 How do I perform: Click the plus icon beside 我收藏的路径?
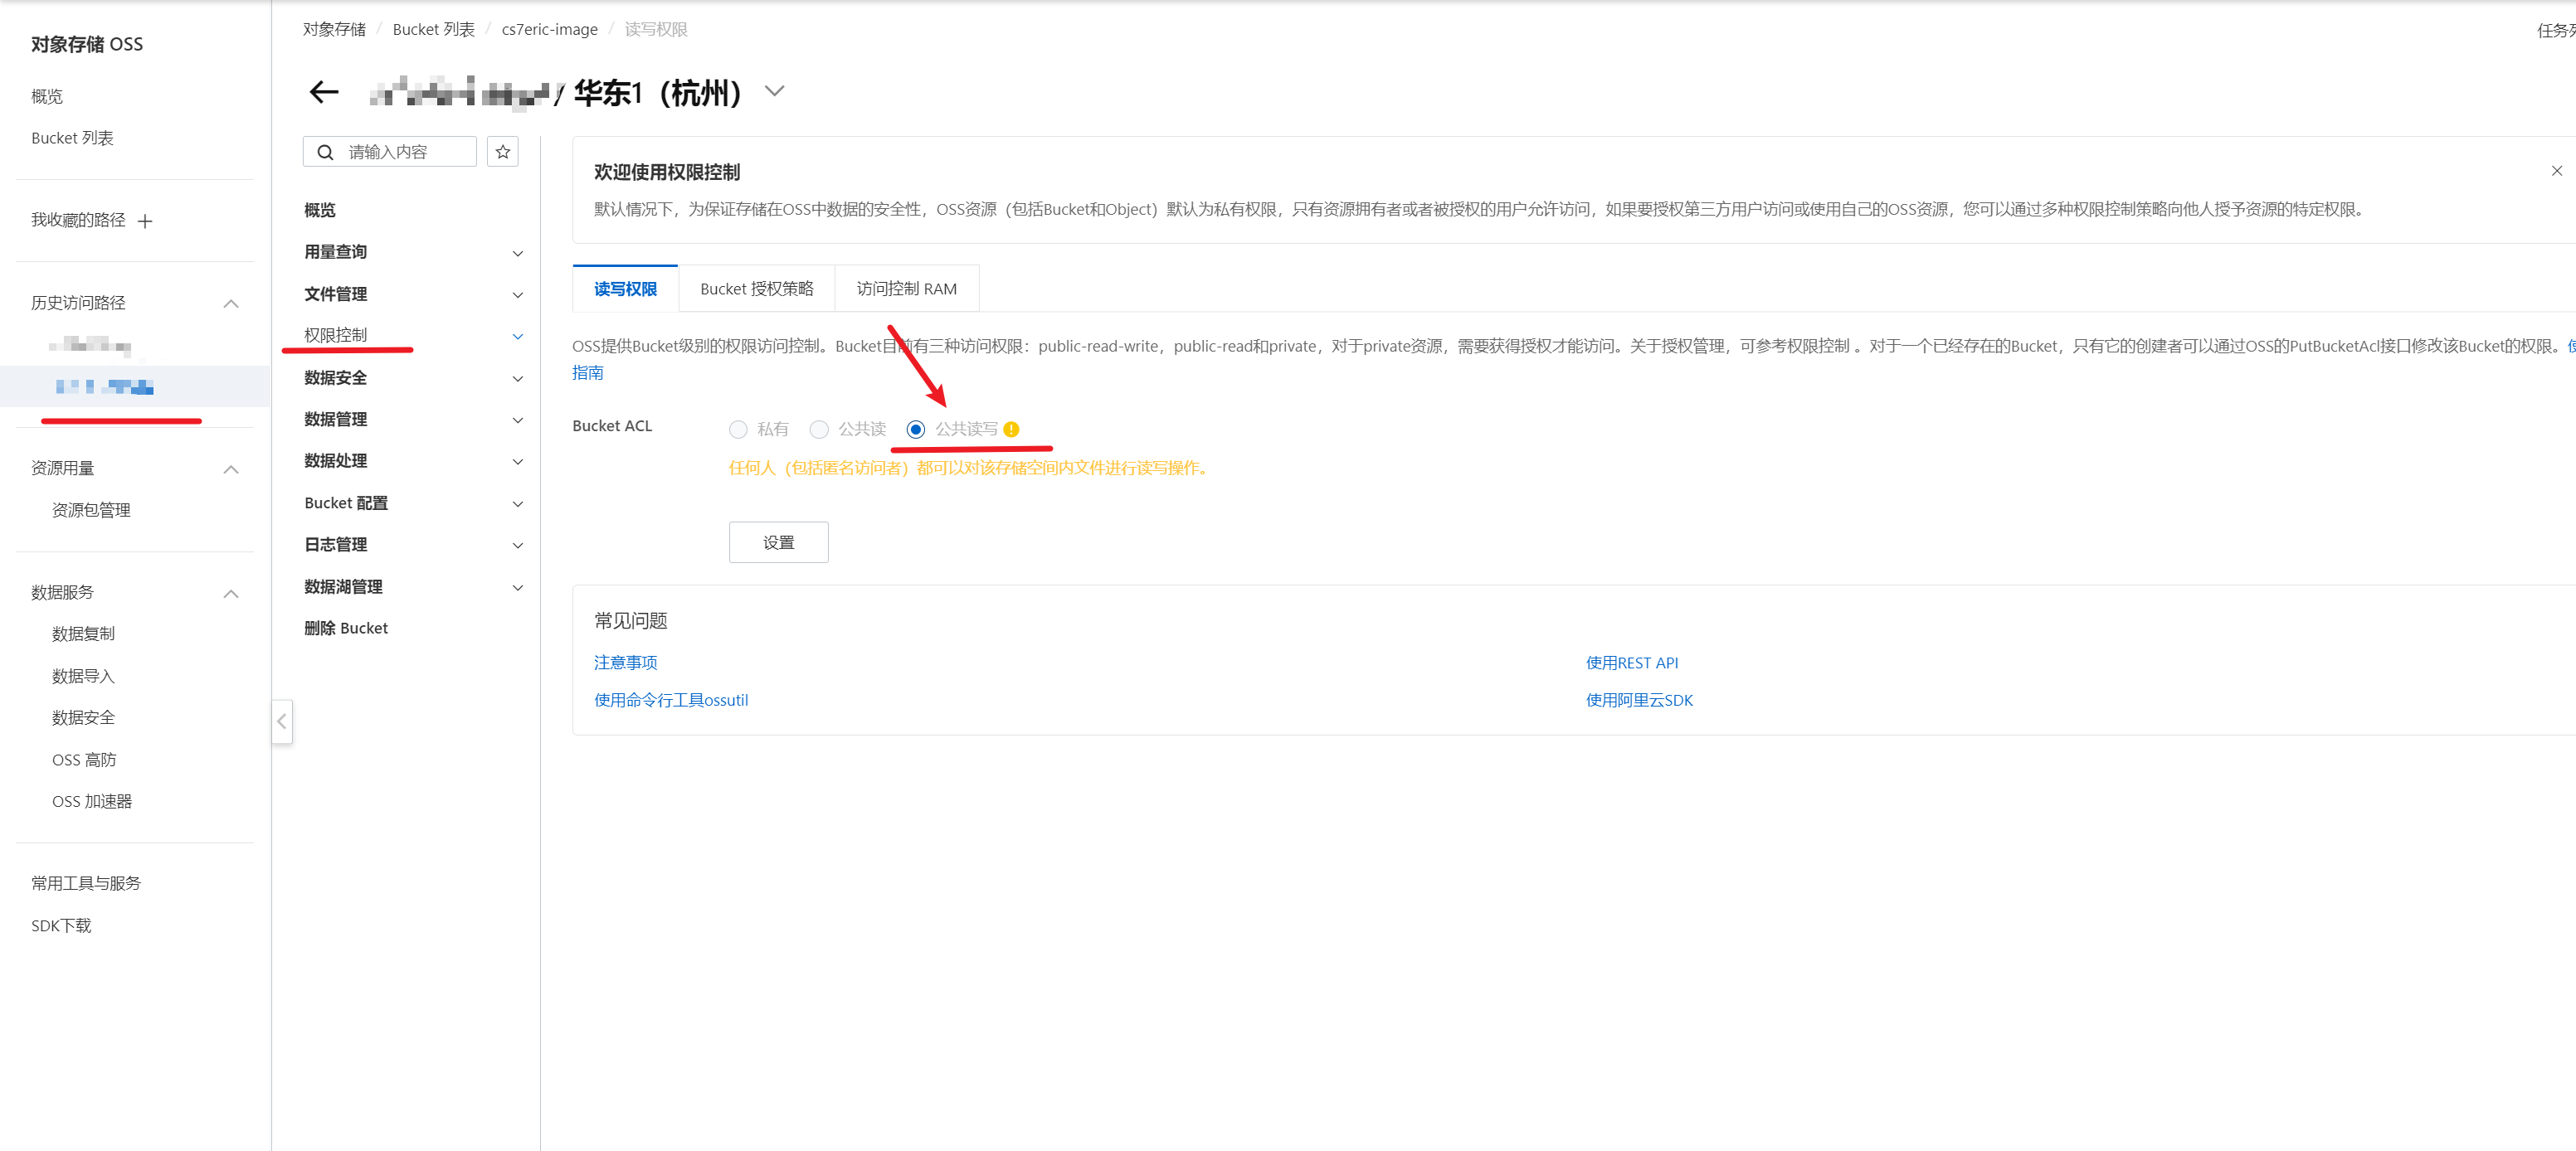point(145,221)
